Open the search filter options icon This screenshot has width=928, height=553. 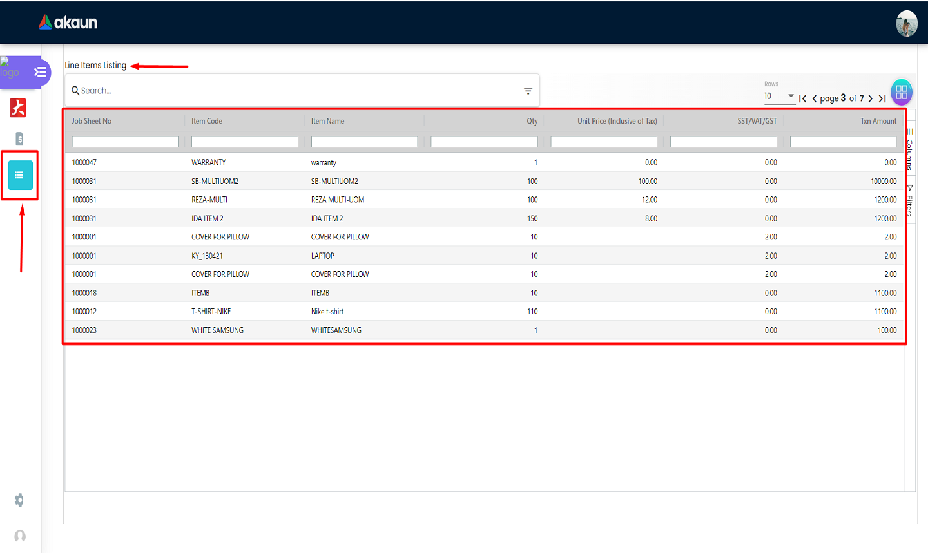tap(528, 91)
